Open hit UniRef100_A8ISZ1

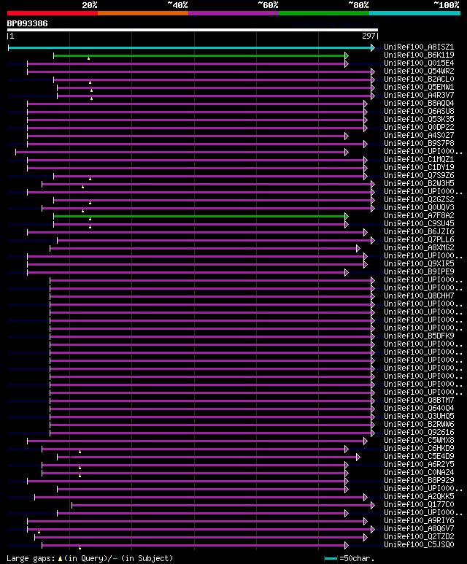coord(419,47)
